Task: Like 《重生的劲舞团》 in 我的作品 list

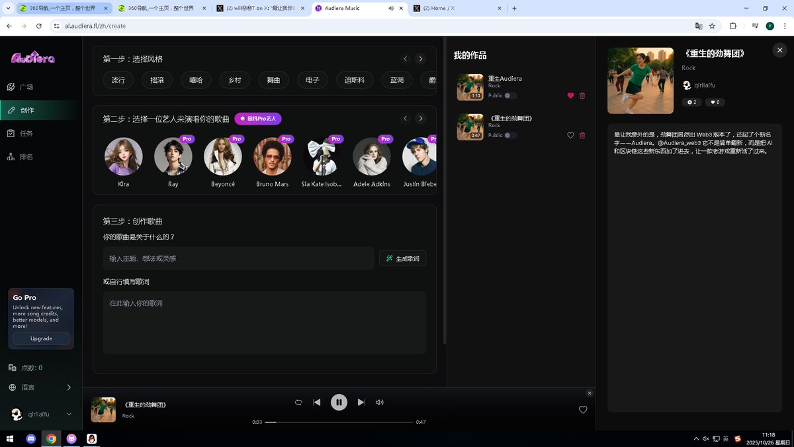Action: coord(570,135)
